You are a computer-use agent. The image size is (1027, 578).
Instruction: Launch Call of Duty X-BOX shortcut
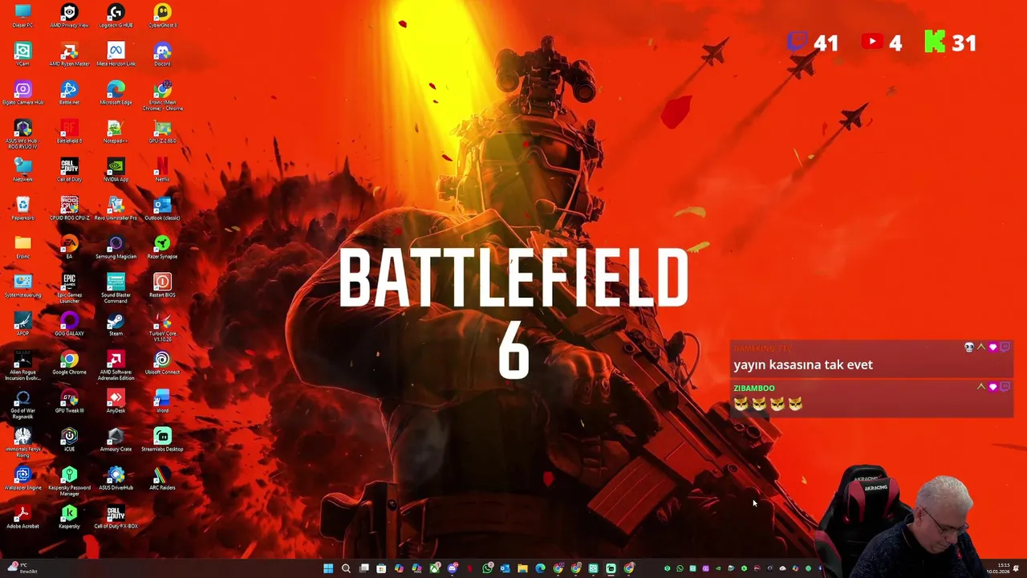116,516
